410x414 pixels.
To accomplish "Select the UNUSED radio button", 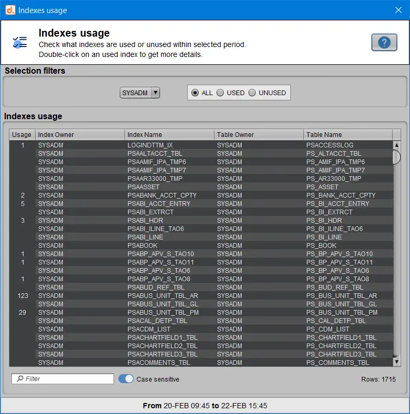I will coord(252,93).
